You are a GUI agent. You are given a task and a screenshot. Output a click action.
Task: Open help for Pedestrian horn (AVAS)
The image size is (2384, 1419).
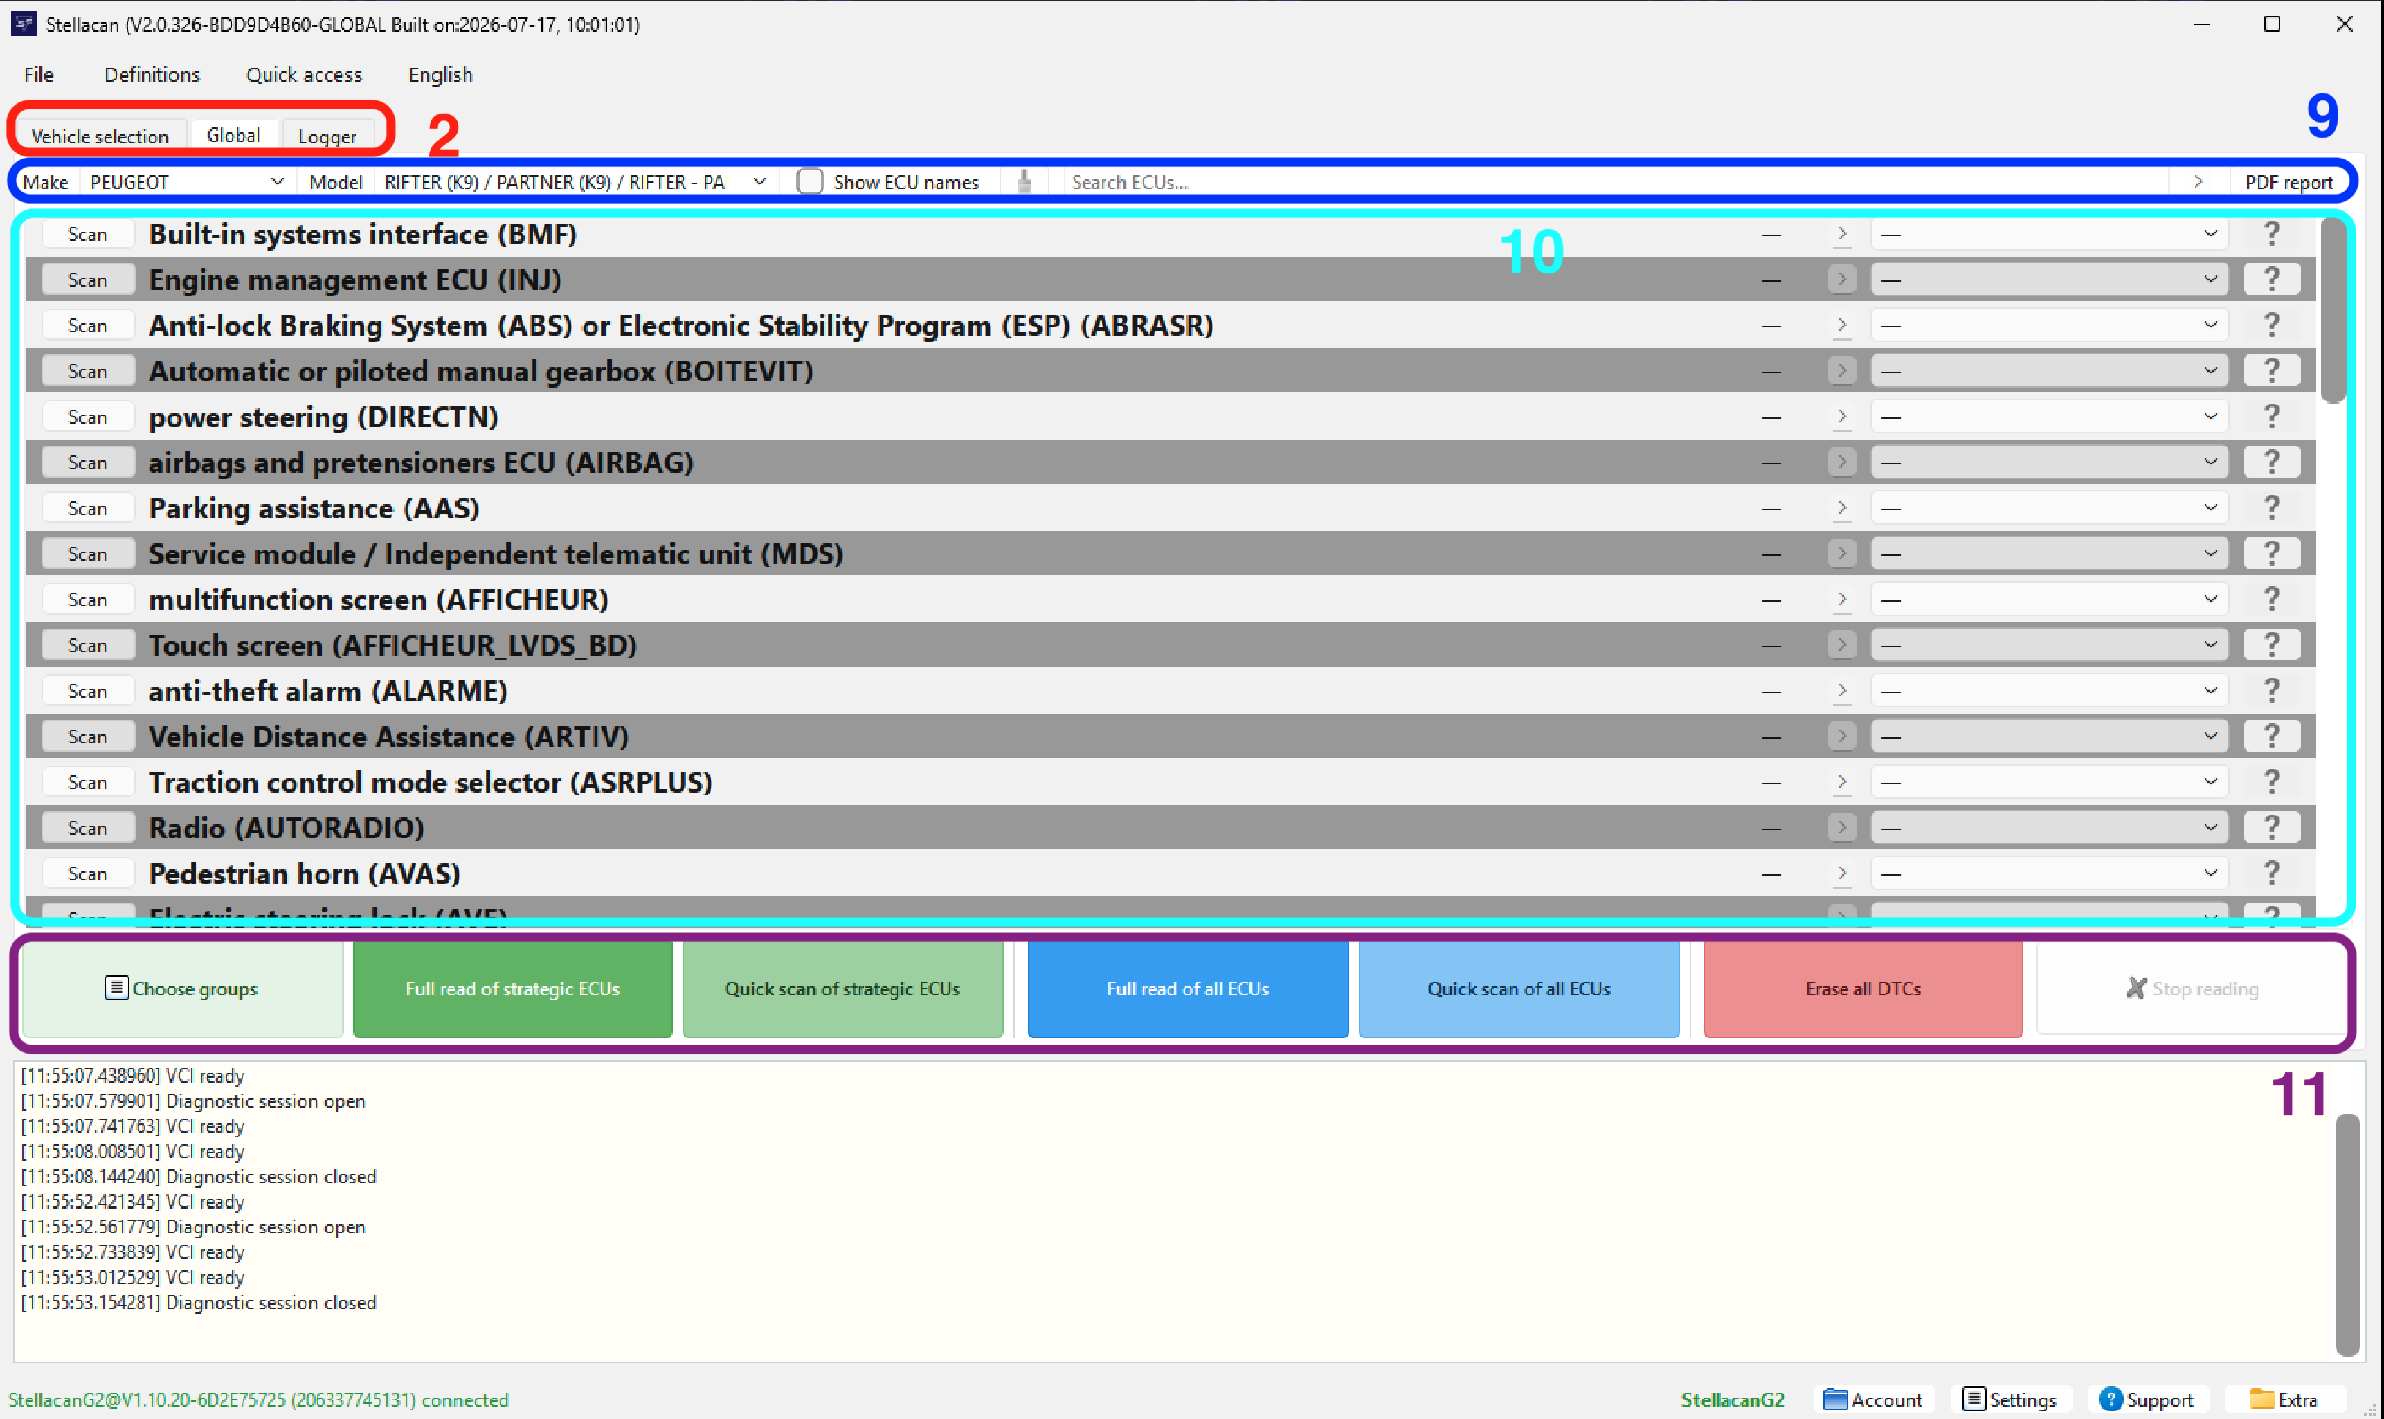[2271, 873]
